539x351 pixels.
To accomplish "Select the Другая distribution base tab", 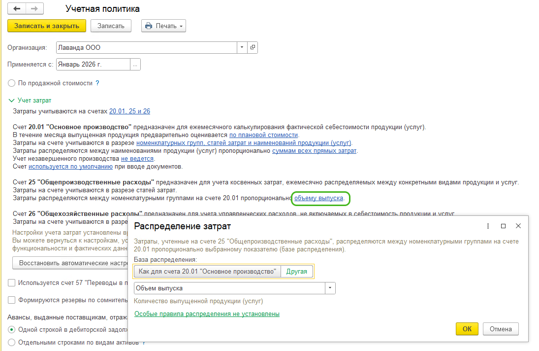I will click(297, 272).
